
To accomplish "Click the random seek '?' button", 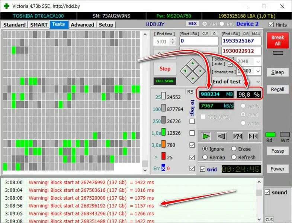I will (237, 136).
